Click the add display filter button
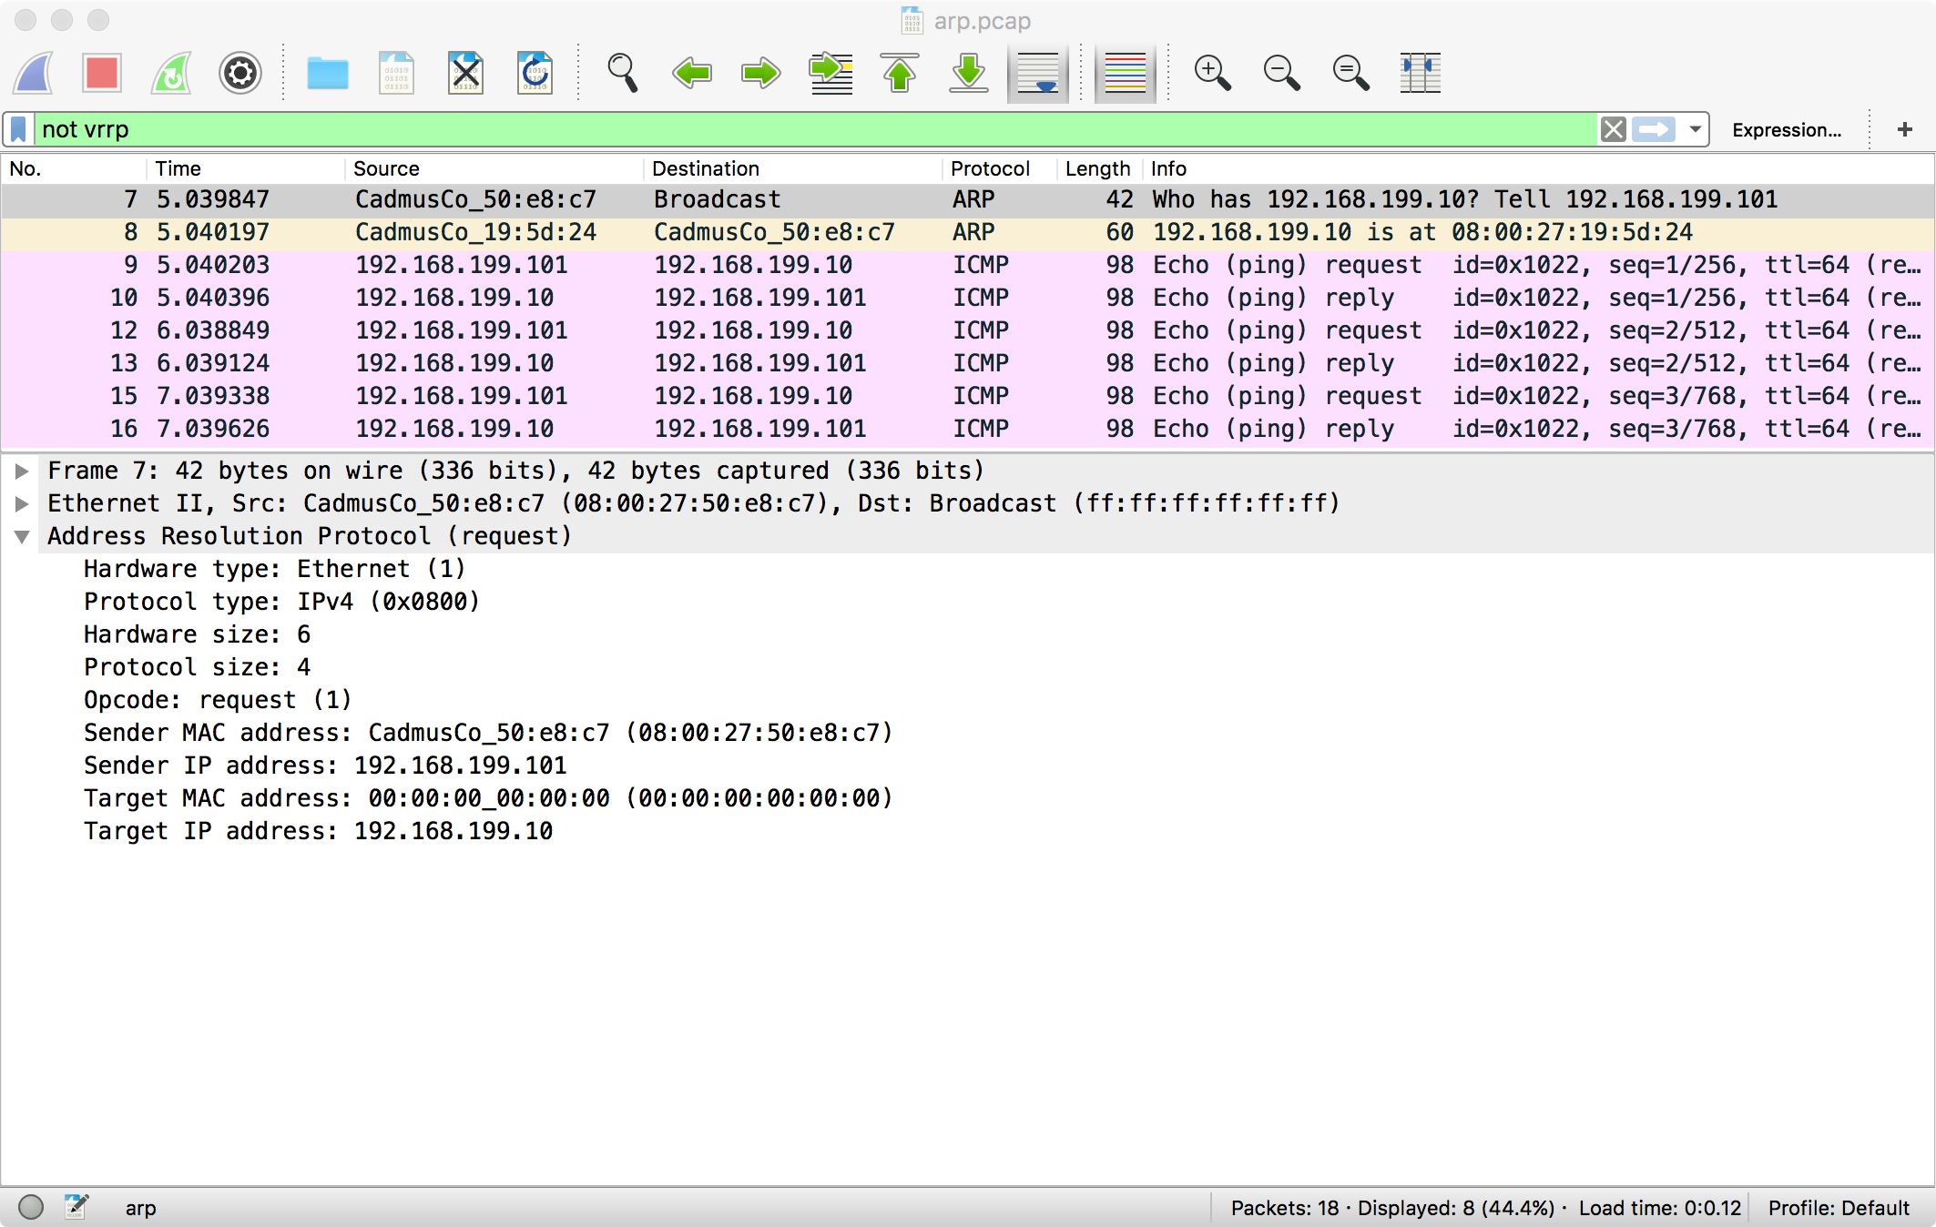1936x1227 pixels. (1905, 130)
